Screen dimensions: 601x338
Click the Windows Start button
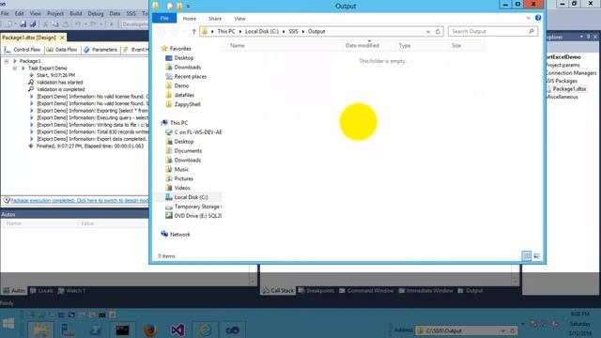point(8,323)
